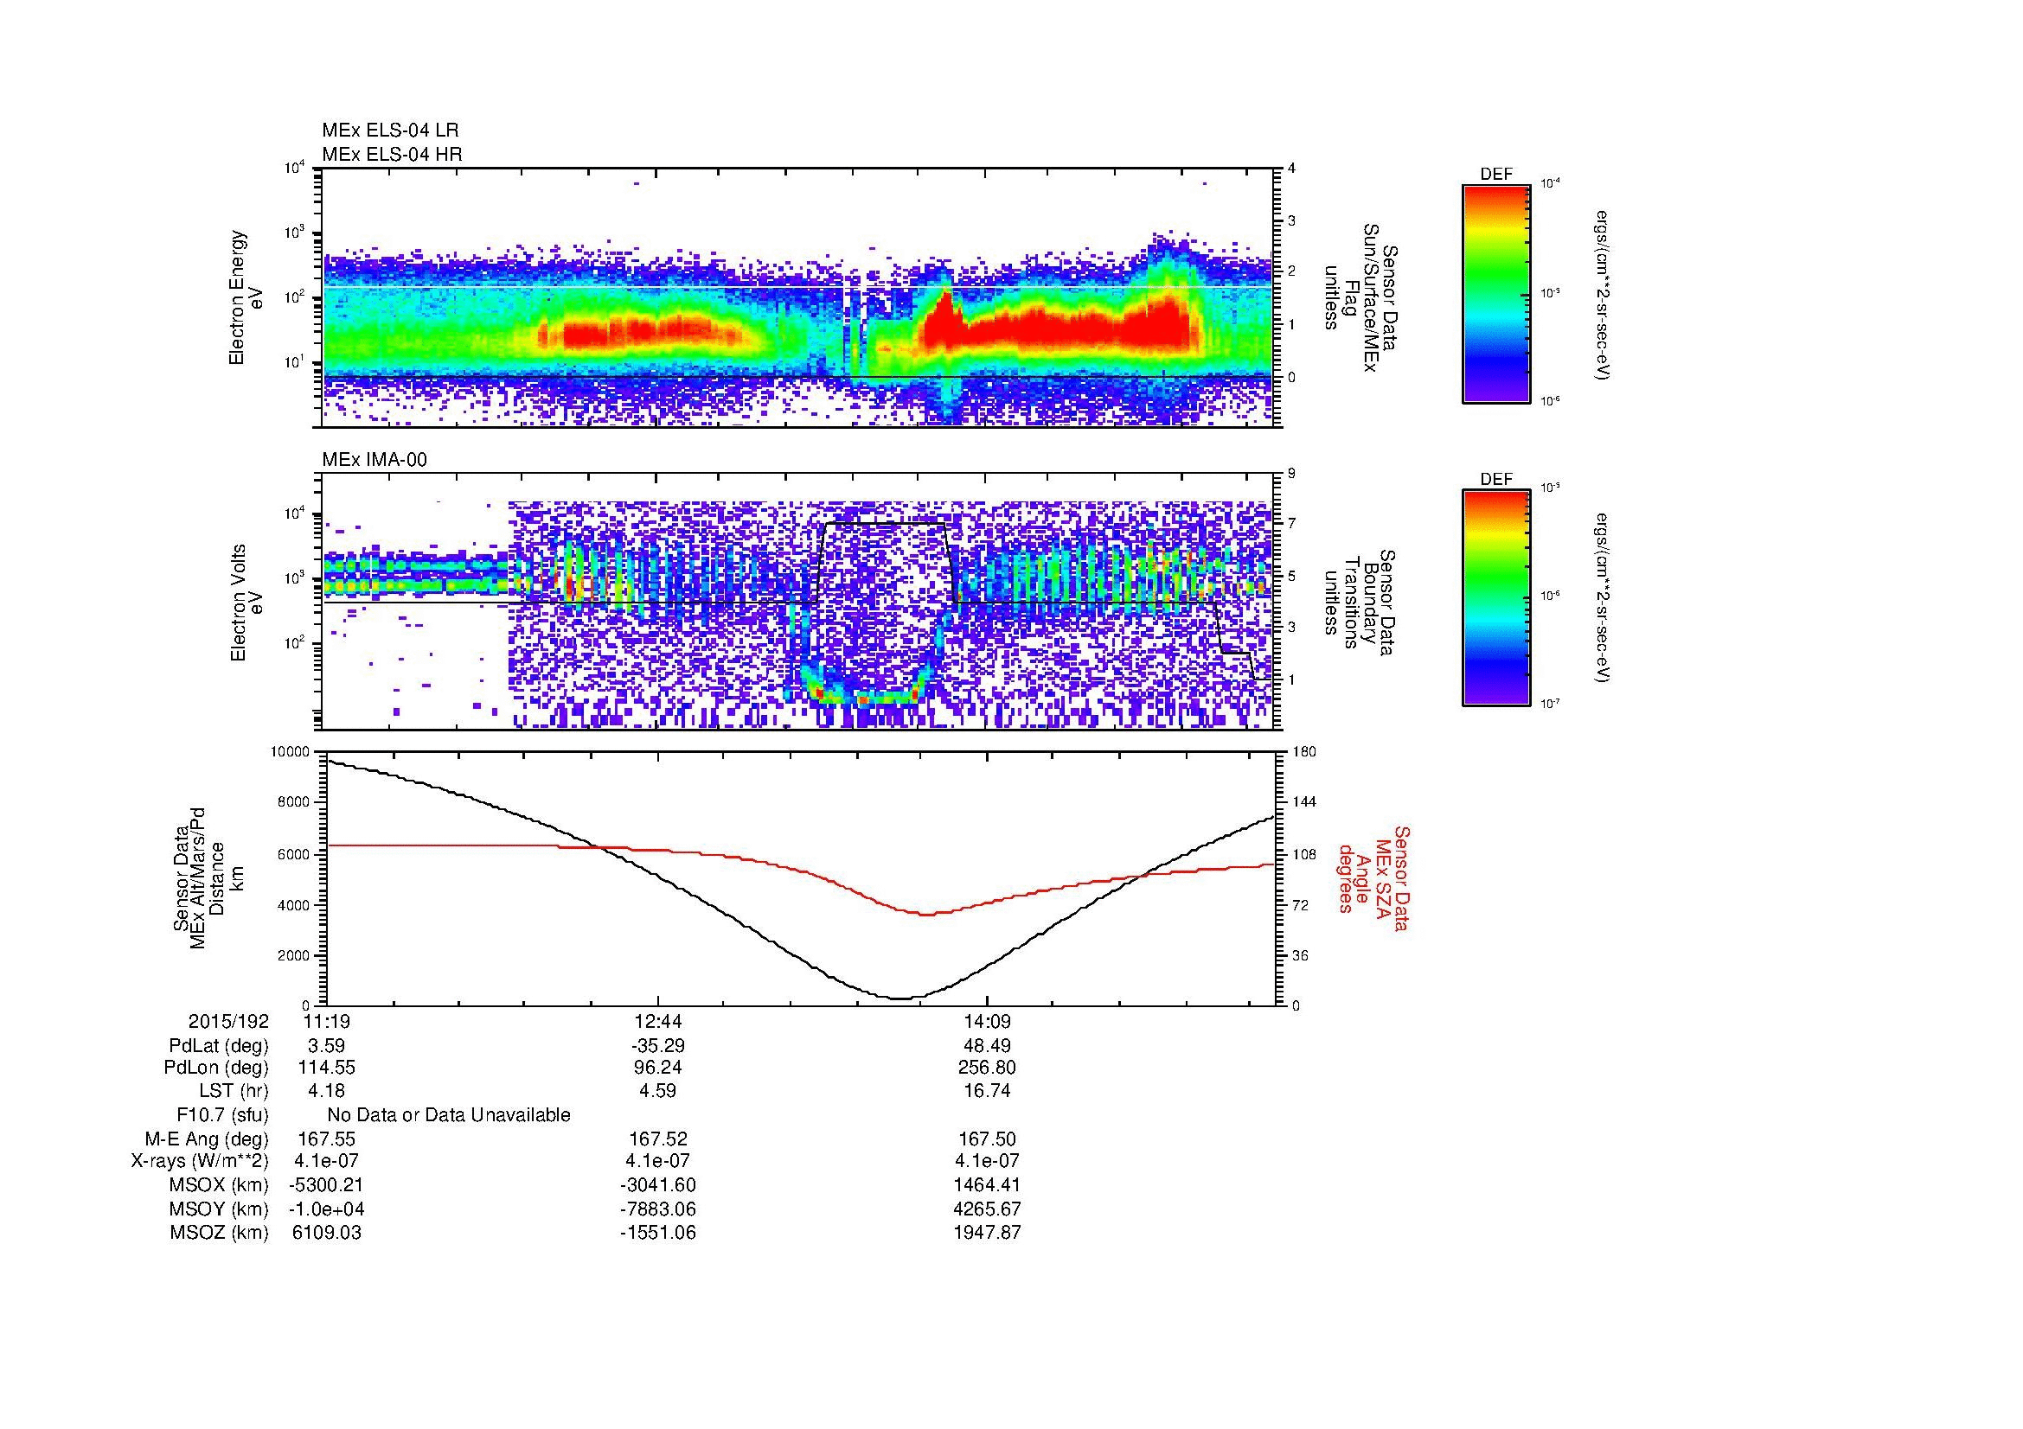Click the 'Electron Energy eV' axis label
This screenshot has width=2023, height=1429.
point(246,297)
